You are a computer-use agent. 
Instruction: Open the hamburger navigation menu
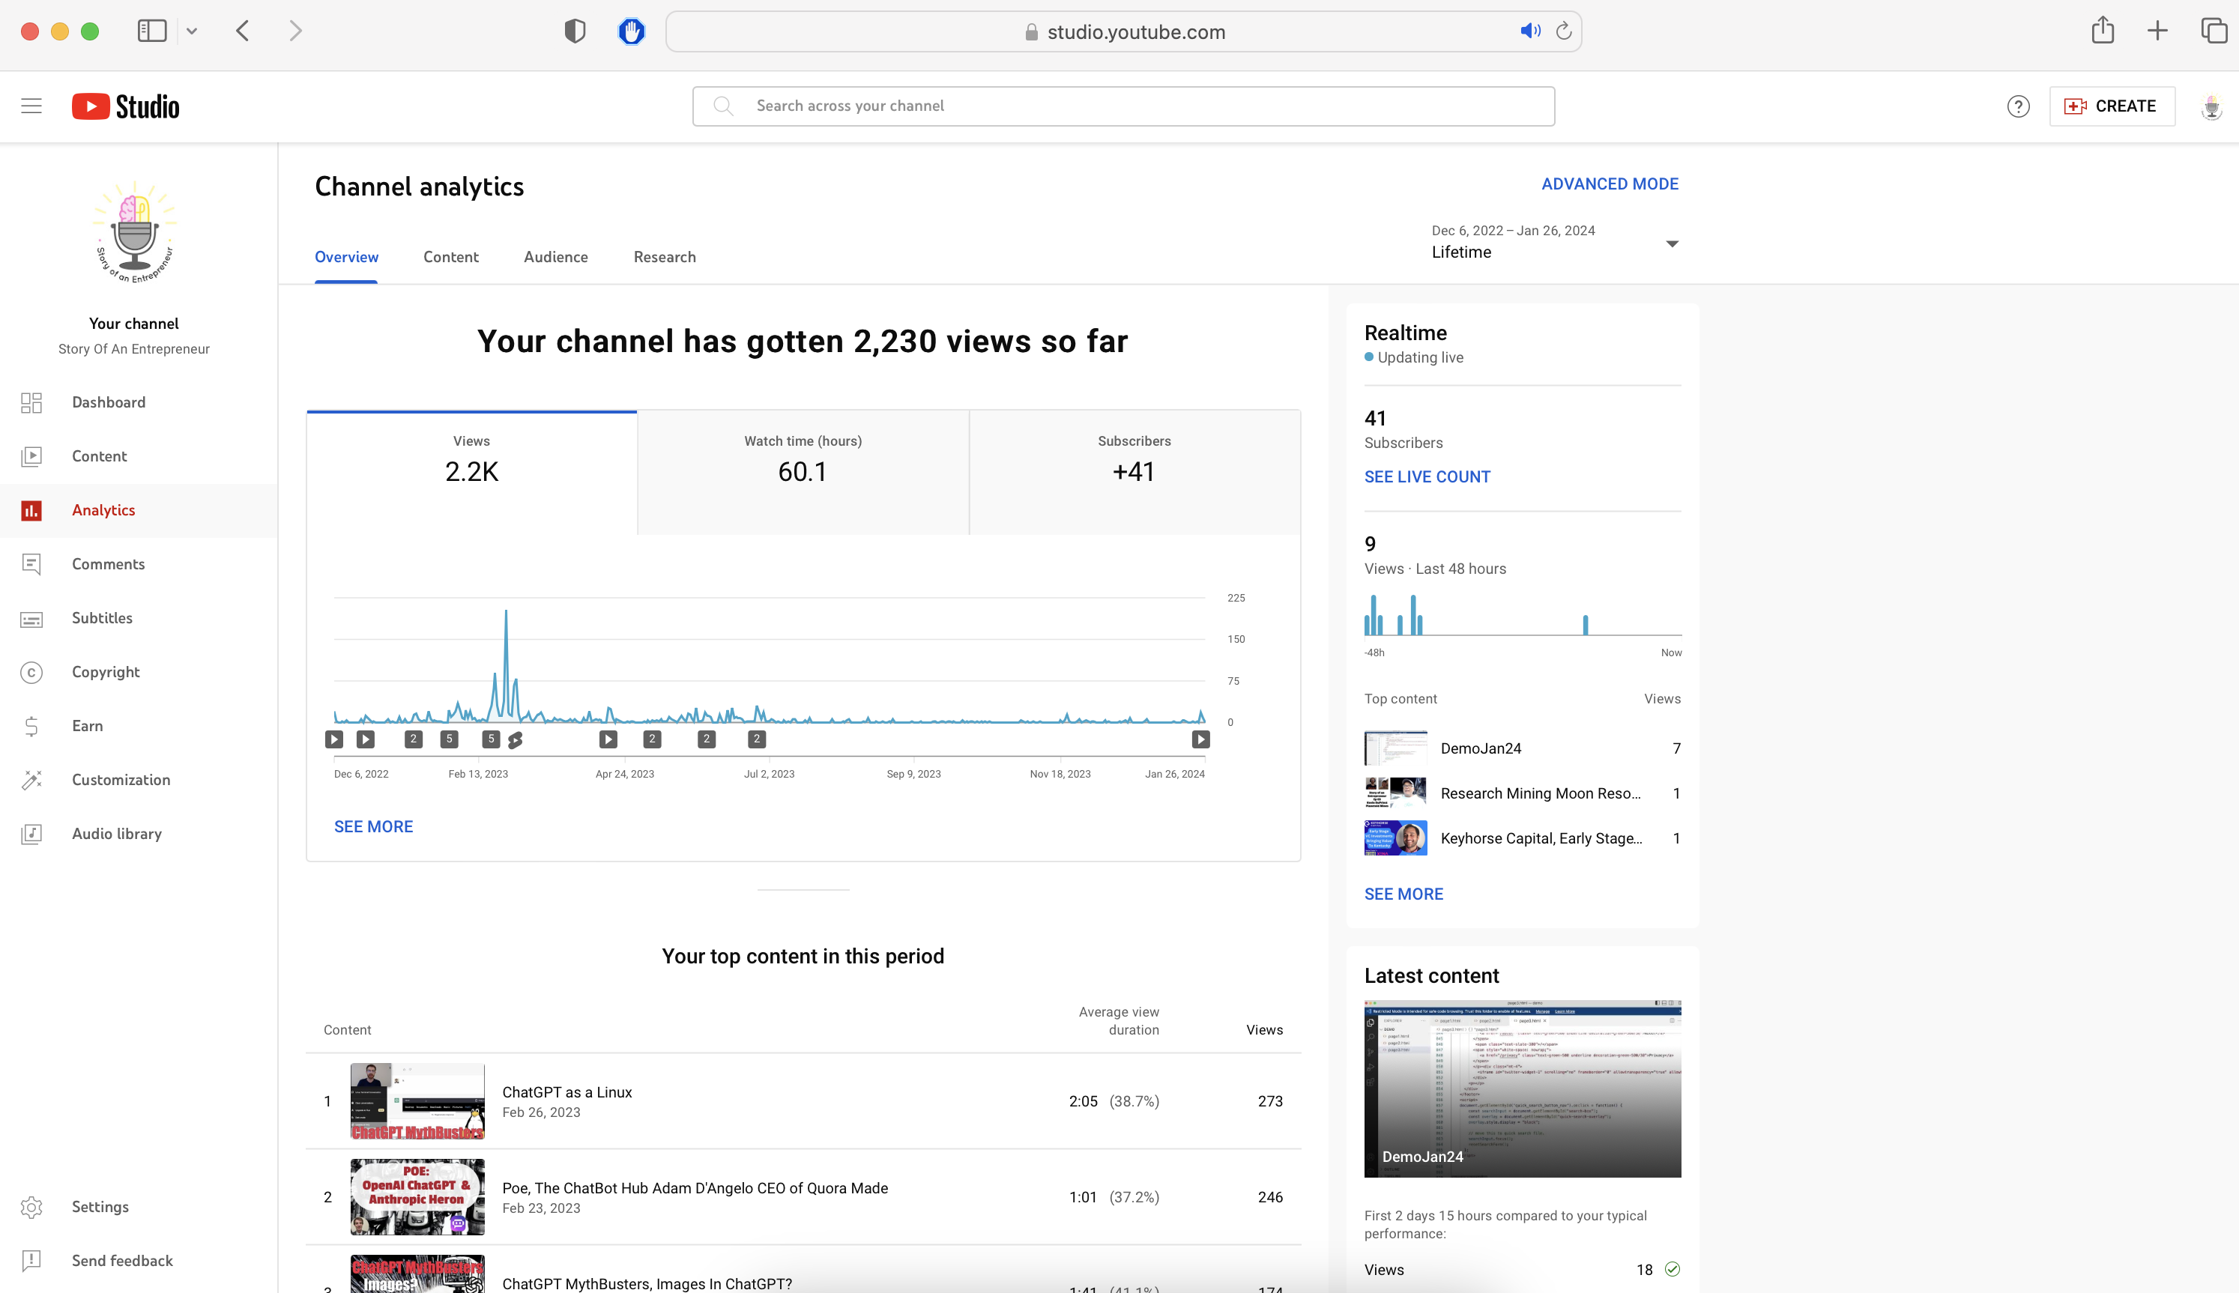[31, 106]
